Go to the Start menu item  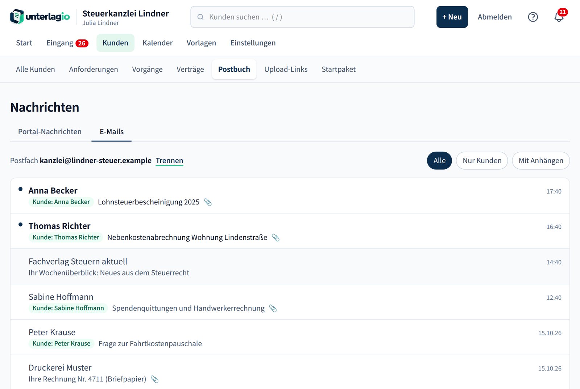tap(24, 43)
